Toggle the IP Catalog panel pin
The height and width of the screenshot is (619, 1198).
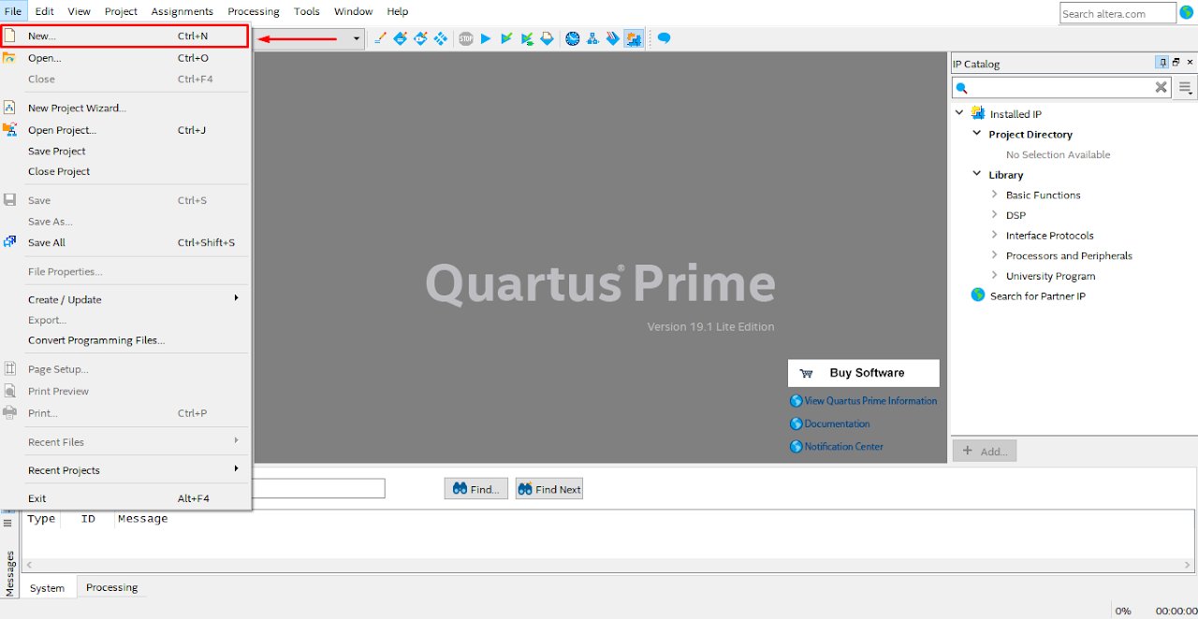pos(1161,63)
